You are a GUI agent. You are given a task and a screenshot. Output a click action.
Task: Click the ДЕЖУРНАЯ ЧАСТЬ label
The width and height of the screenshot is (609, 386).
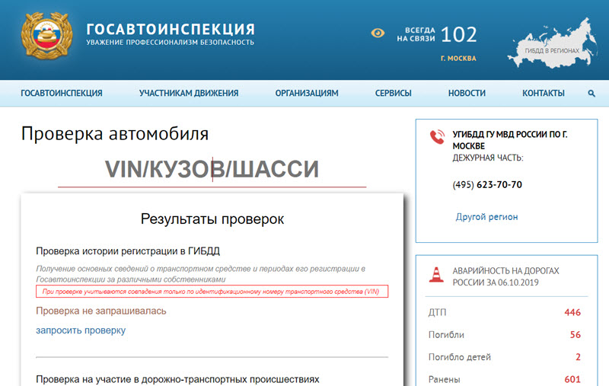point(488,158)
